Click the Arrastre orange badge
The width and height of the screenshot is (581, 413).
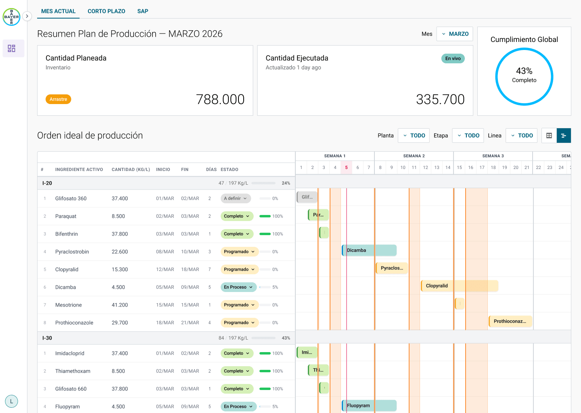coord(59,99)
